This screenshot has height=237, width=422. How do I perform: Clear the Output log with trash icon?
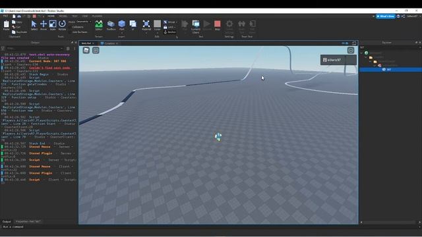[x=68, y=48]
